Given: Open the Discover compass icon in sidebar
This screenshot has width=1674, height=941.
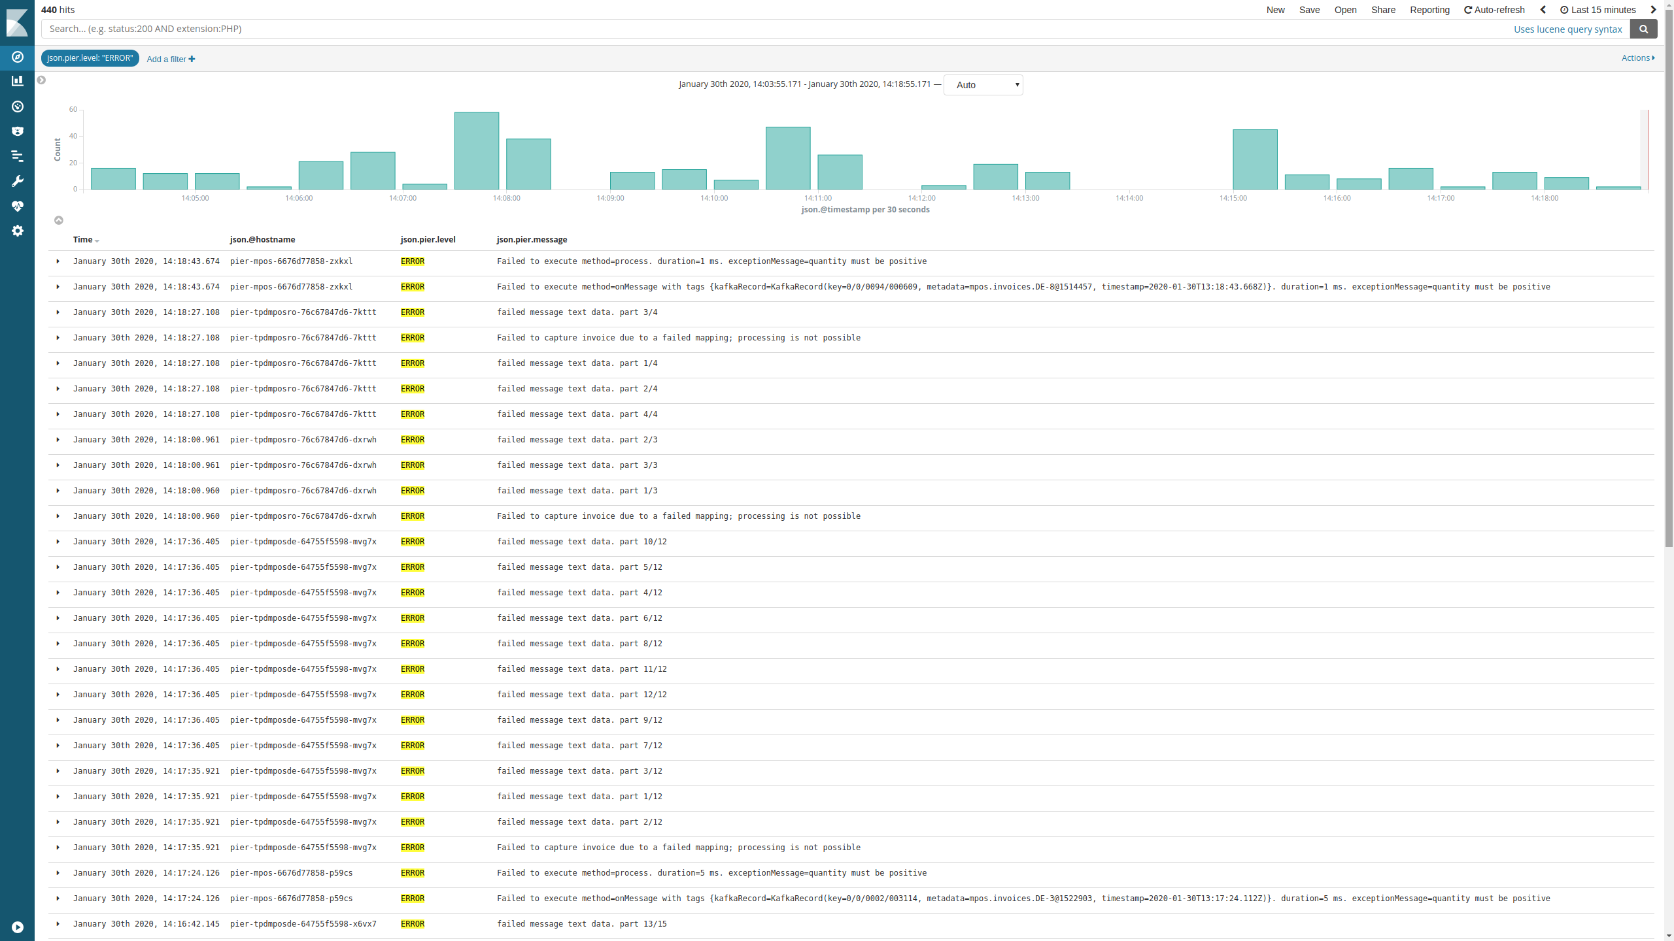Looking at the screenshot, I should 17,57.
